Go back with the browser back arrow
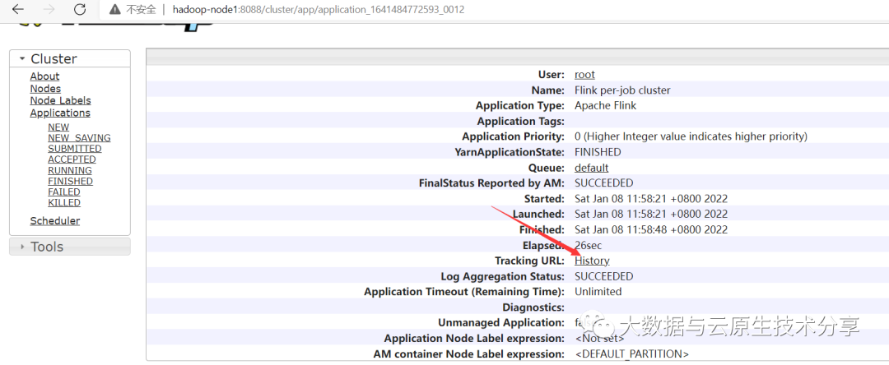The width and height of the screenshot is (889, 365). tap(17, 10)
